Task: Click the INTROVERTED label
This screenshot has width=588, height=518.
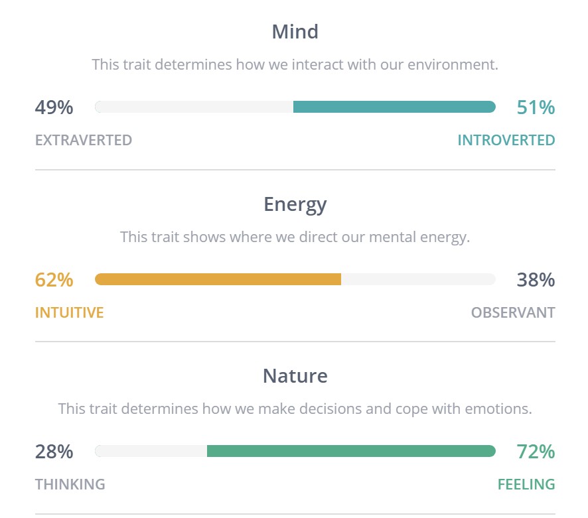Action: pyautogui.click(x=506, y=141)
